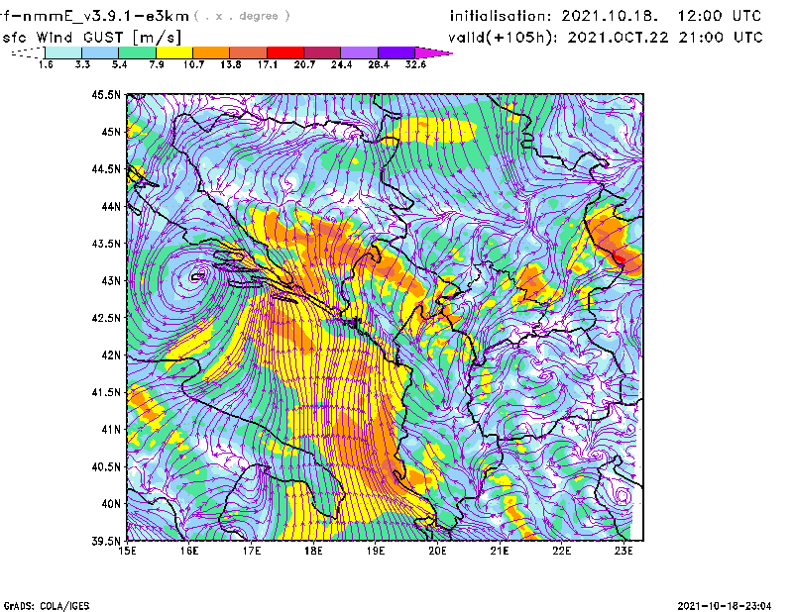
Task: Click the 22E longitude label
Action: [x=561, y=551]
